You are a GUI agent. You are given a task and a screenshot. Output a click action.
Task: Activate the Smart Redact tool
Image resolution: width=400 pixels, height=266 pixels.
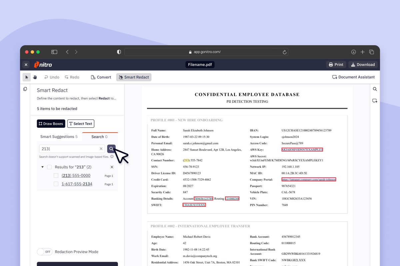(x=134, y=77)
